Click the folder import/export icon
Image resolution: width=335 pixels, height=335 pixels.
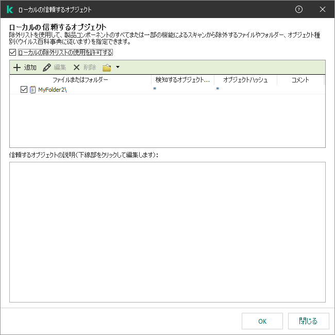click(107, 68)
